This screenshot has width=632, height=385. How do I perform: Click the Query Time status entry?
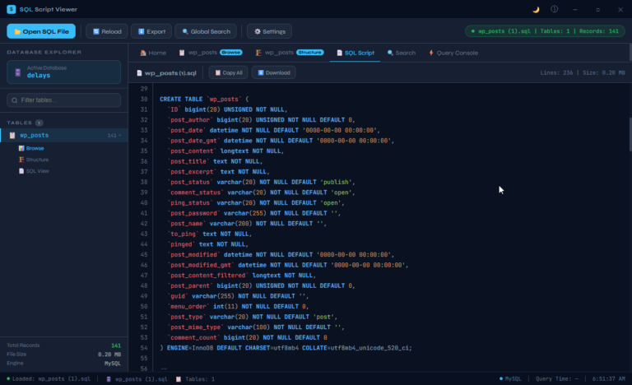coord(557,379)
